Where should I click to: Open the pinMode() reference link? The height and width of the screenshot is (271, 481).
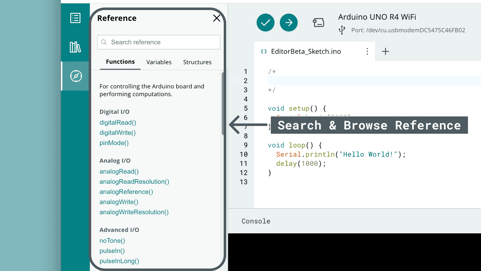114,143
